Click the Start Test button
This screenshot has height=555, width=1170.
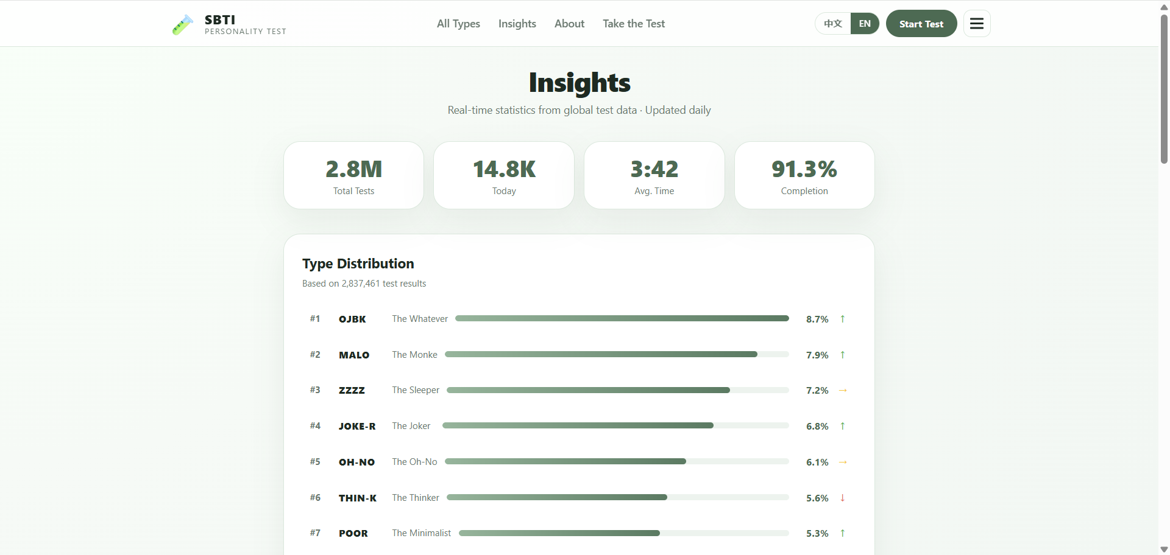point(921,24)
